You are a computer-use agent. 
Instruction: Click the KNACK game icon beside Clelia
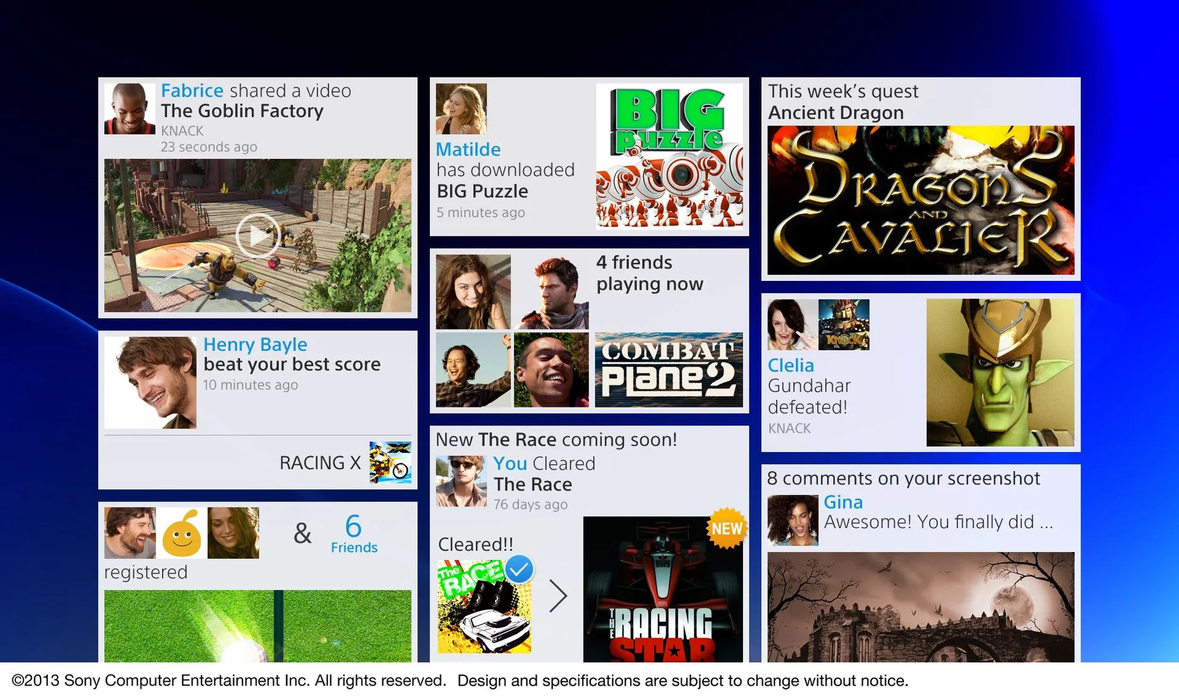point(844,324)
